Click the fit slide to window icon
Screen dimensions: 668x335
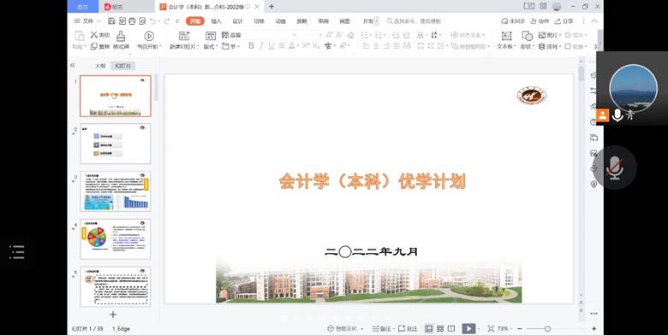[491, 329]
